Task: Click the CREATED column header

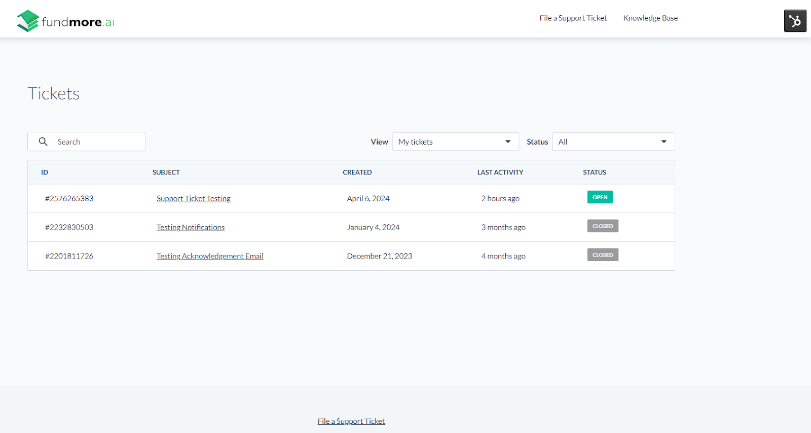Action: pos(357,172)
